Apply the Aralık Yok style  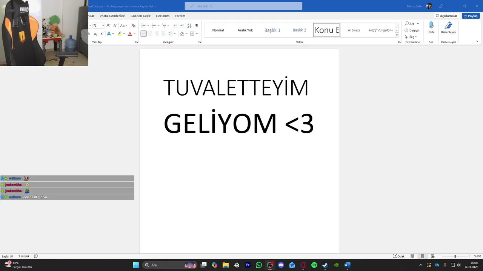click(x=245, y=30)
